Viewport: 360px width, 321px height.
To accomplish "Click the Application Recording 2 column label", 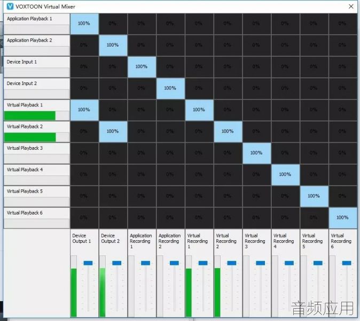I will pyautogui.click(x=169, y=241).
